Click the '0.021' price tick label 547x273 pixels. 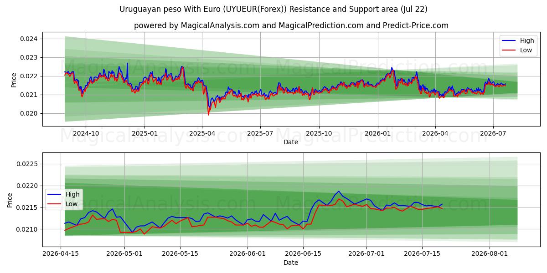(x=29, y=95)
